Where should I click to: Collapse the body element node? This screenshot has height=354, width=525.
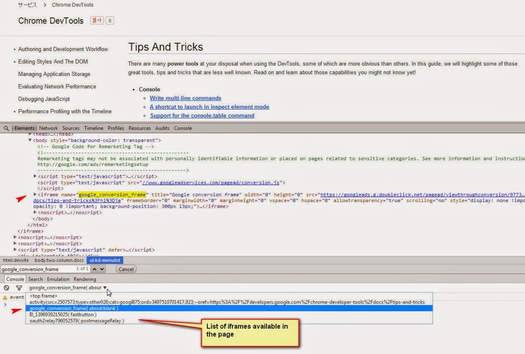[30, 141]
